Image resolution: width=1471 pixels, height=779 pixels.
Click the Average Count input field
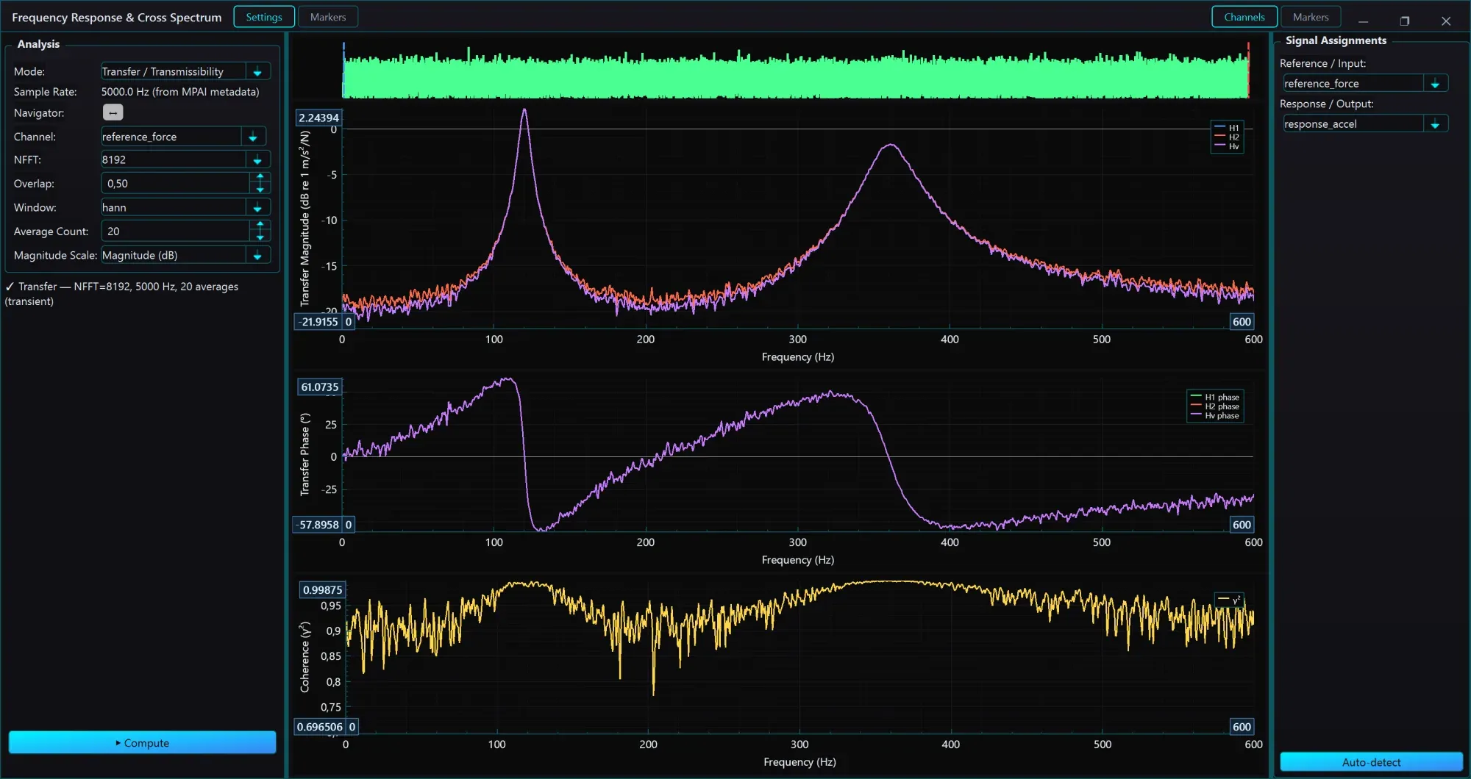click(x=176, y=231)
